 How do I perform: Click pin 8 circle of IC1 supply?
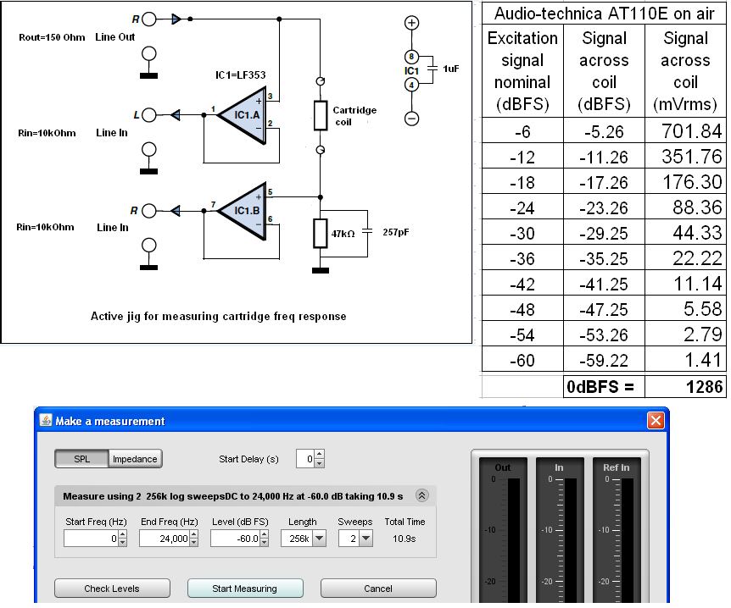tap(411, 57)
